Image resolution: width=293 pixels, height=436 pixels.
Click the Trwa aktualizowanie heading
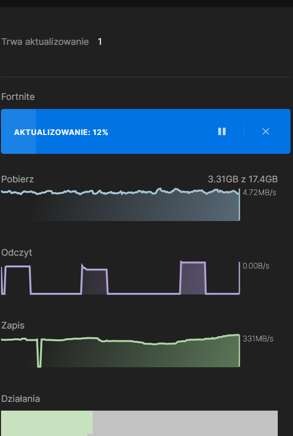[45, 42]
